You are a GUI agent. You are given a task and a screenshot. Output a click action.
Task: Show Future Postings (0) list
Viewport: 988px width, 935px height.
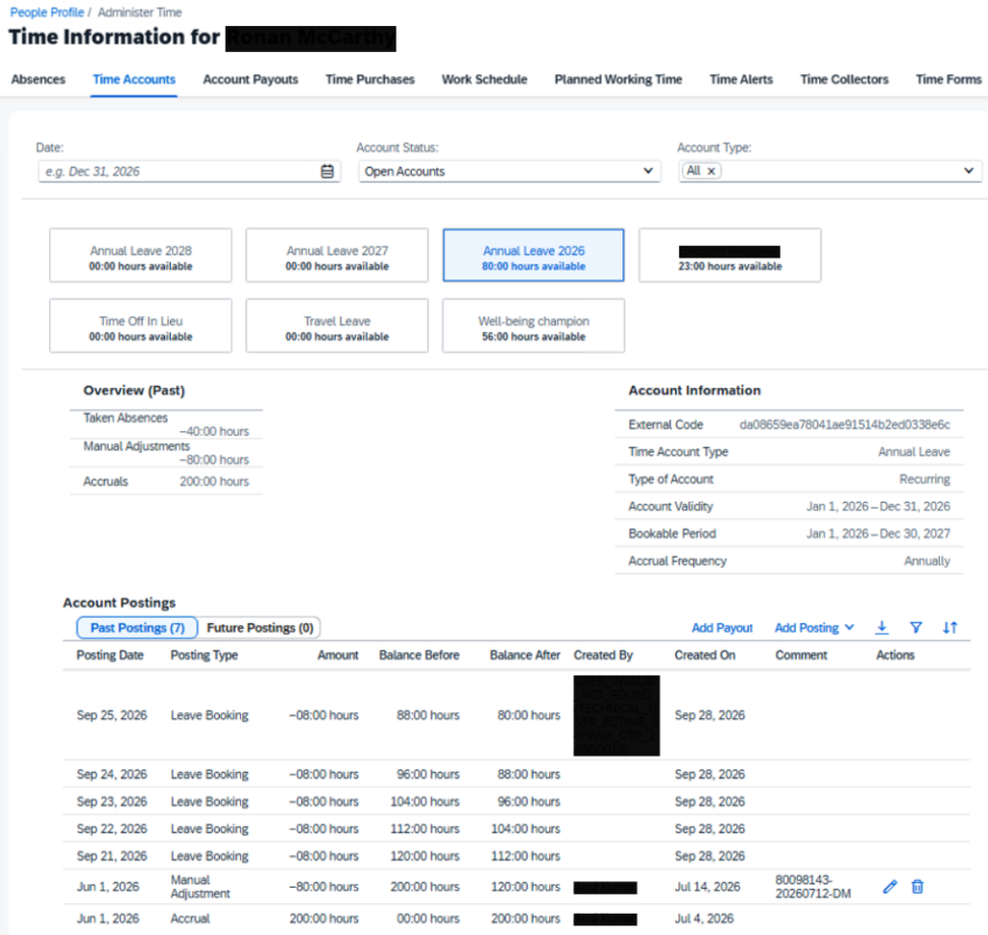260,627
